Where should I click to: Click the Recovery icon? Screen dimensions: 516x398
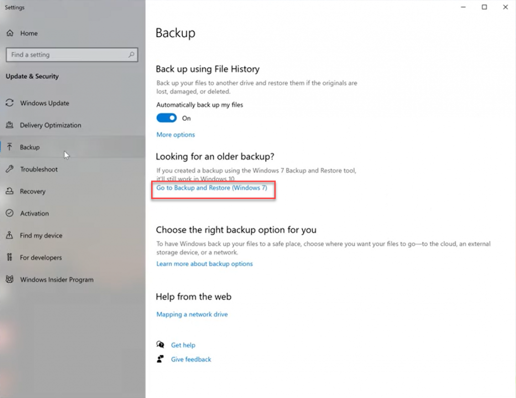(10, 191)
